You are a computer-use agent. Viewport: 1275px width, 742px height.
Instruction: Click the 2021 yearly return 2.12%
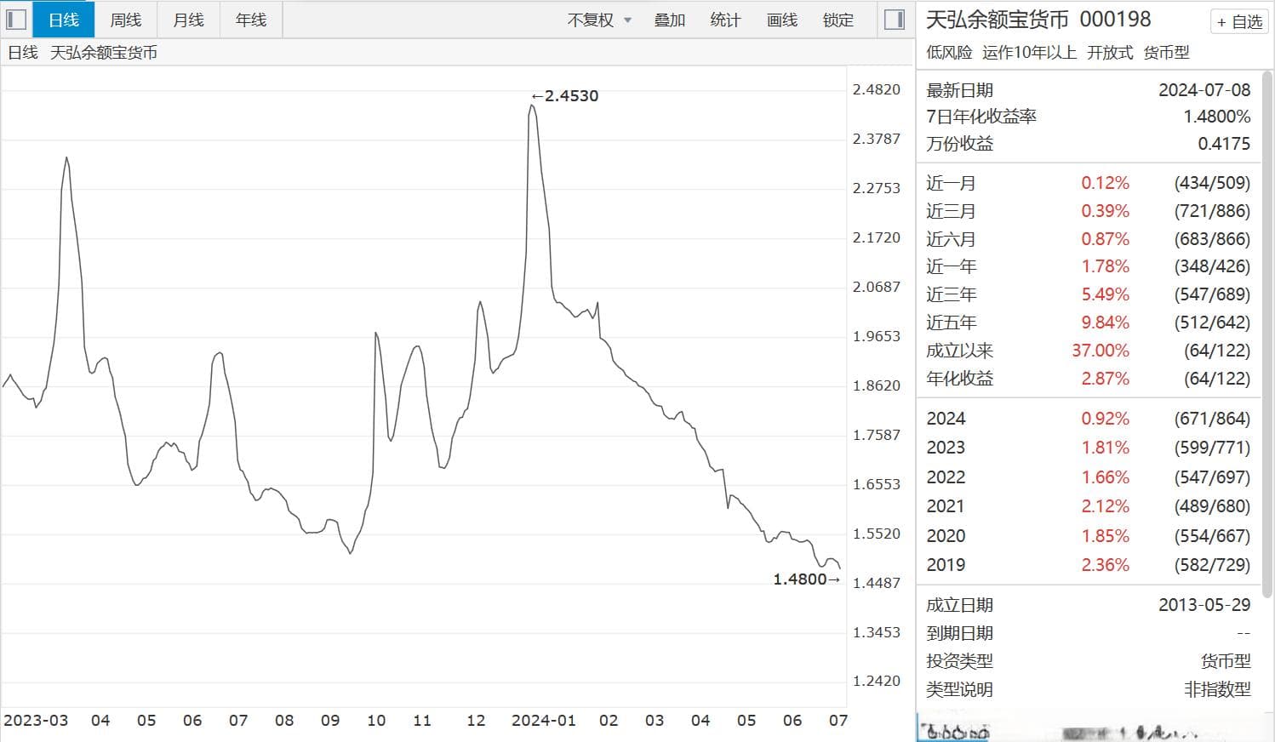pyautogui.click(x=1105, y=506)
